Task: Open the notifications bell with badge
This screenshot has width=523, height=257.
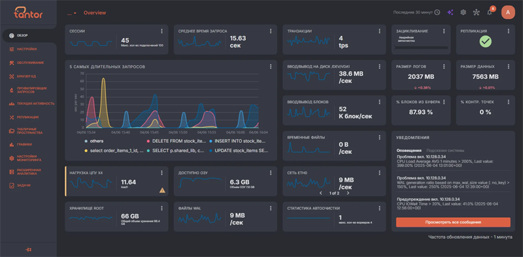Action: tap(490, 12)
